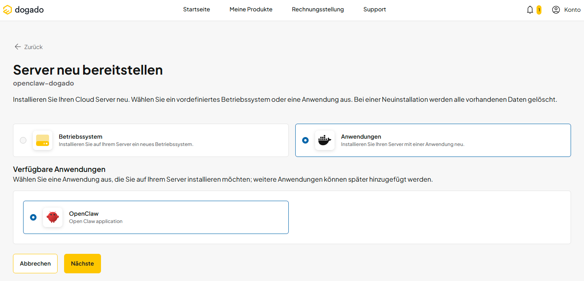Open the Konto account menu
The image size is (584, 281).
click(x=566, y=10)
